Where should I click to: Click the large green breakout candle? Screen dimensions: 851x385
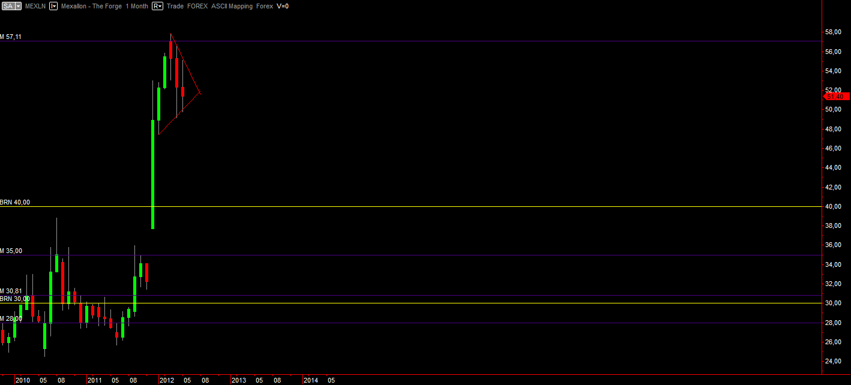click(x=152, y=174)
